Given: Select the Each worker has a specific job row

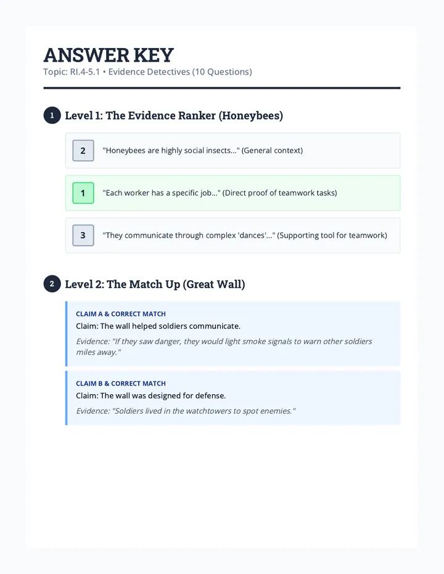Looking at the screenshot, I should coord(233,193).
